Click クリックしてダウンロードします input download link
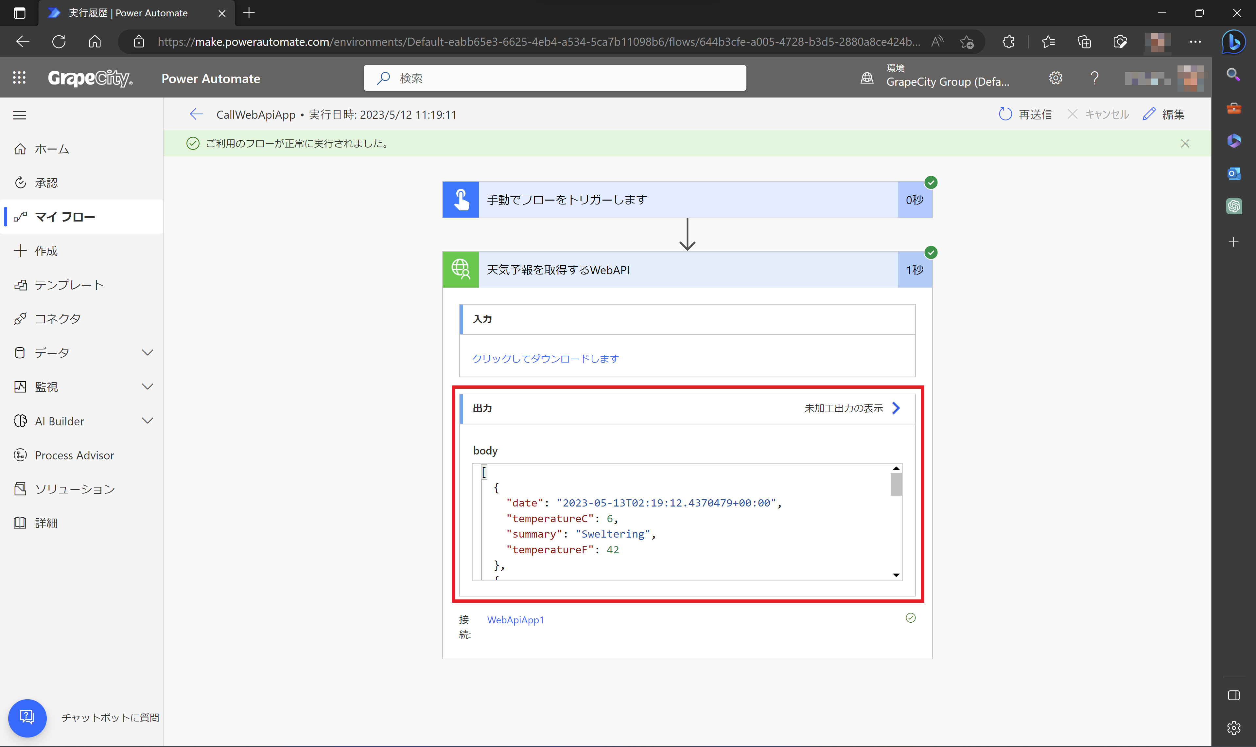The width and height of the screenshot is (1256, 747). tap(546, 358)
